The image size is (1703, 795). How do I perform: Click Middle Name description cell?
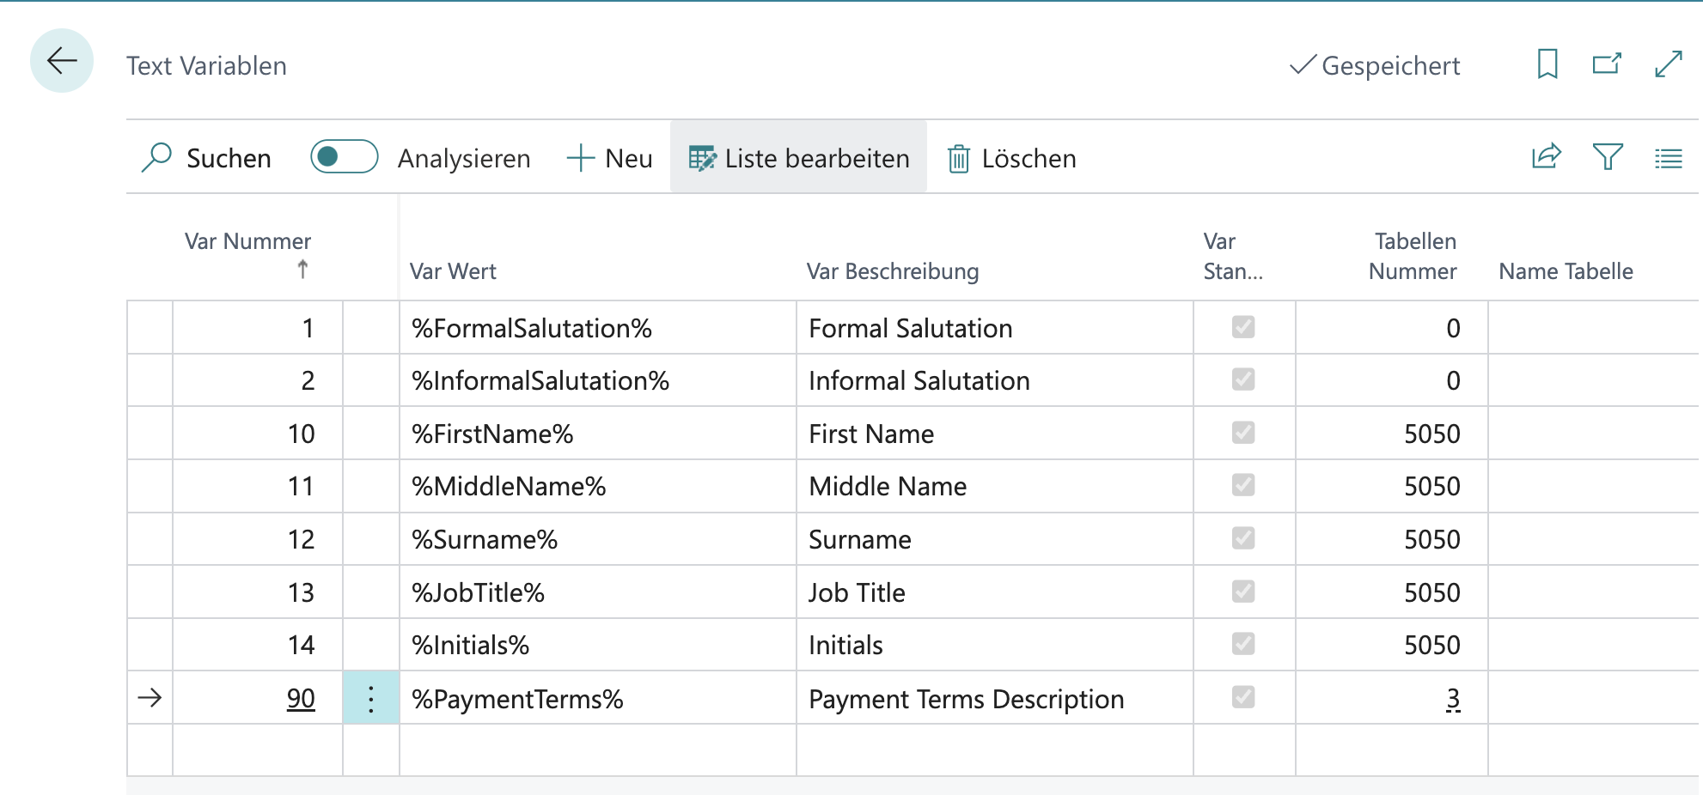[x=995, y=486]
